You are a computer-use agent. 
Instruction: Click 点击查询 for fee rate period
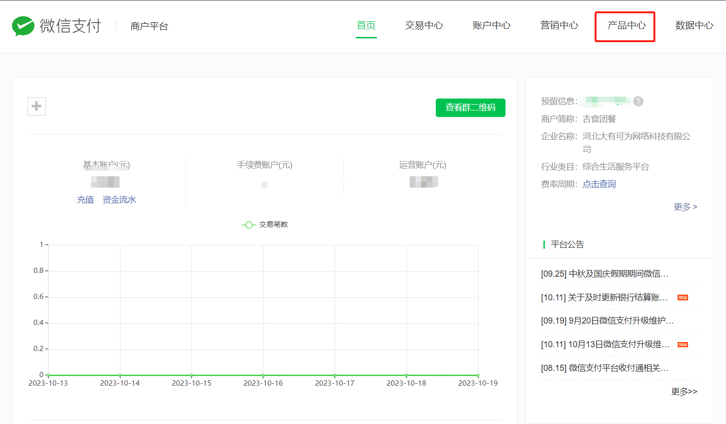(599, 184)
